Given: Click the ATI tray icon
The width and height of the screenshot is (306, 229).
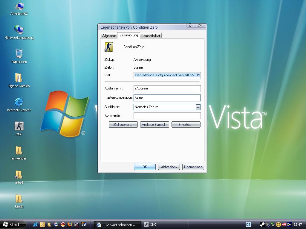Looking at the screenshot, I should coord(284,225).
